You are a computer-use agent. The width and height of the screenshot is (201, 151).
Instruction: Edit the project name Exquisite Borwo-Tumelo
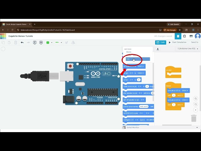(21, 36)
